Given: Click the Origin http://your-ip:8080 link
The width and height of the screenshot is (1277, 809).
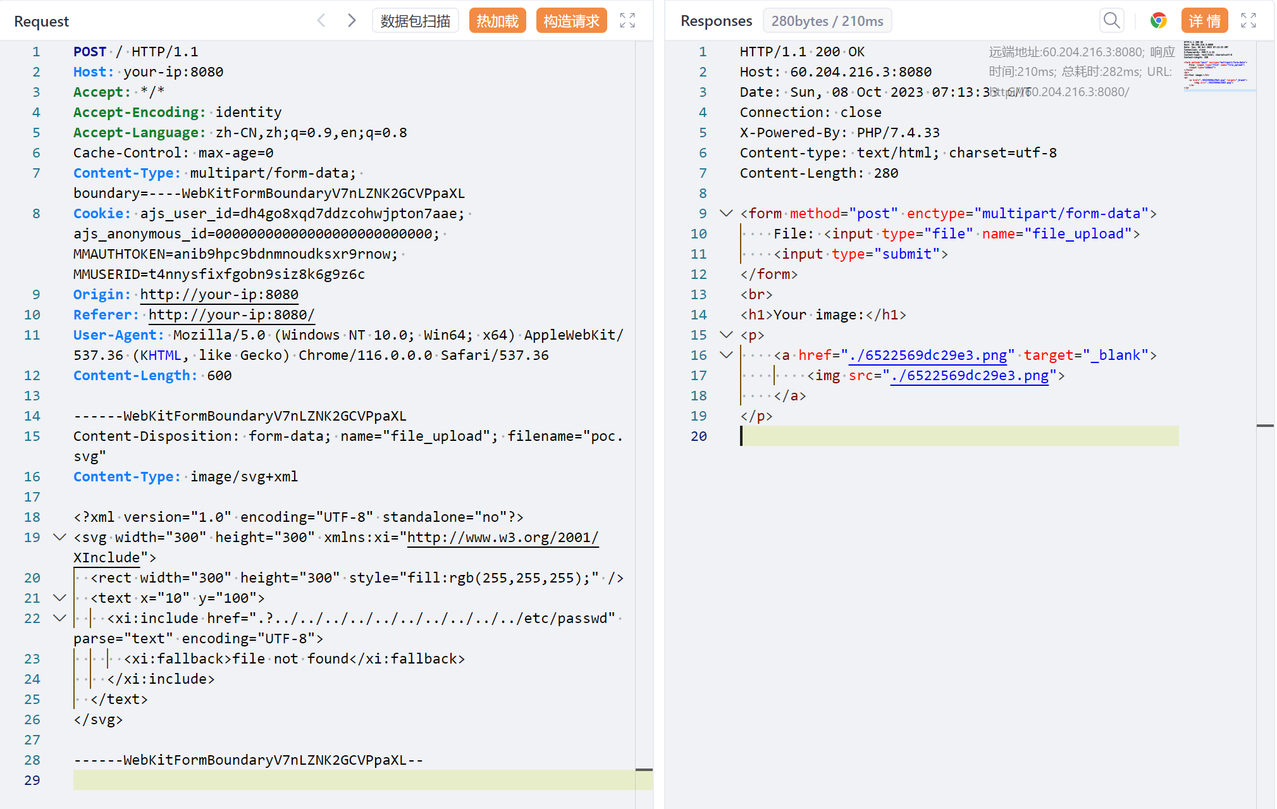Looking at the screenshot, I should [x=219, y=294].
